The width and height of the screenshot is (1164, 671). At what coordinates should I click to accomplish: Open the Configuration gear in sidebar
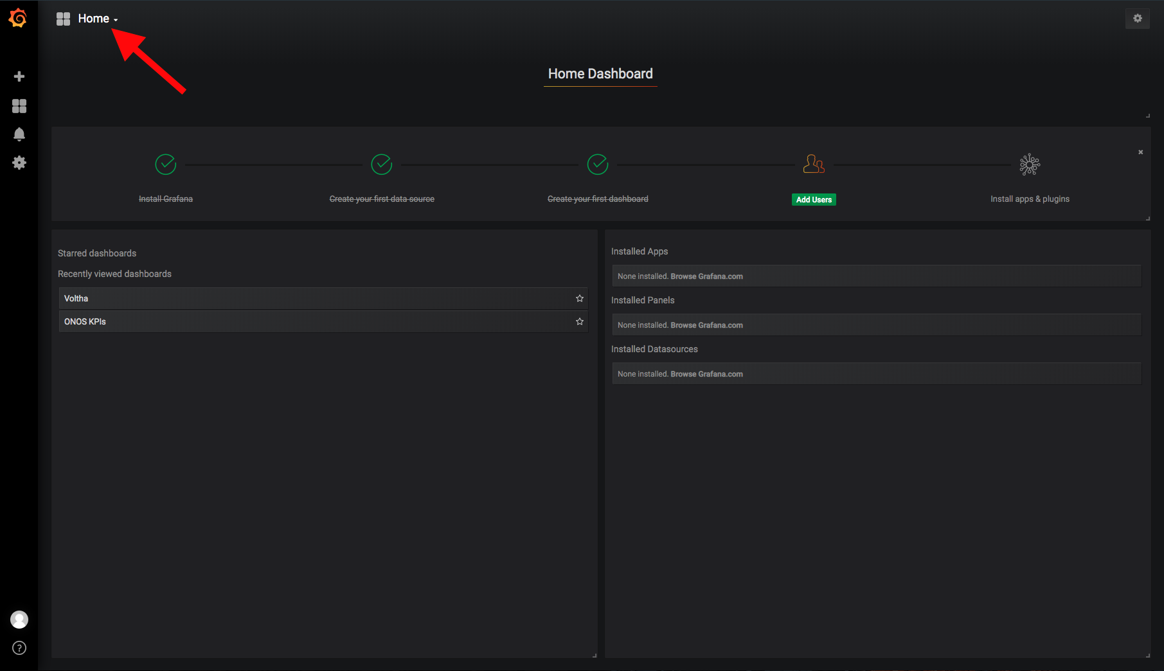(x=19, y=163)
